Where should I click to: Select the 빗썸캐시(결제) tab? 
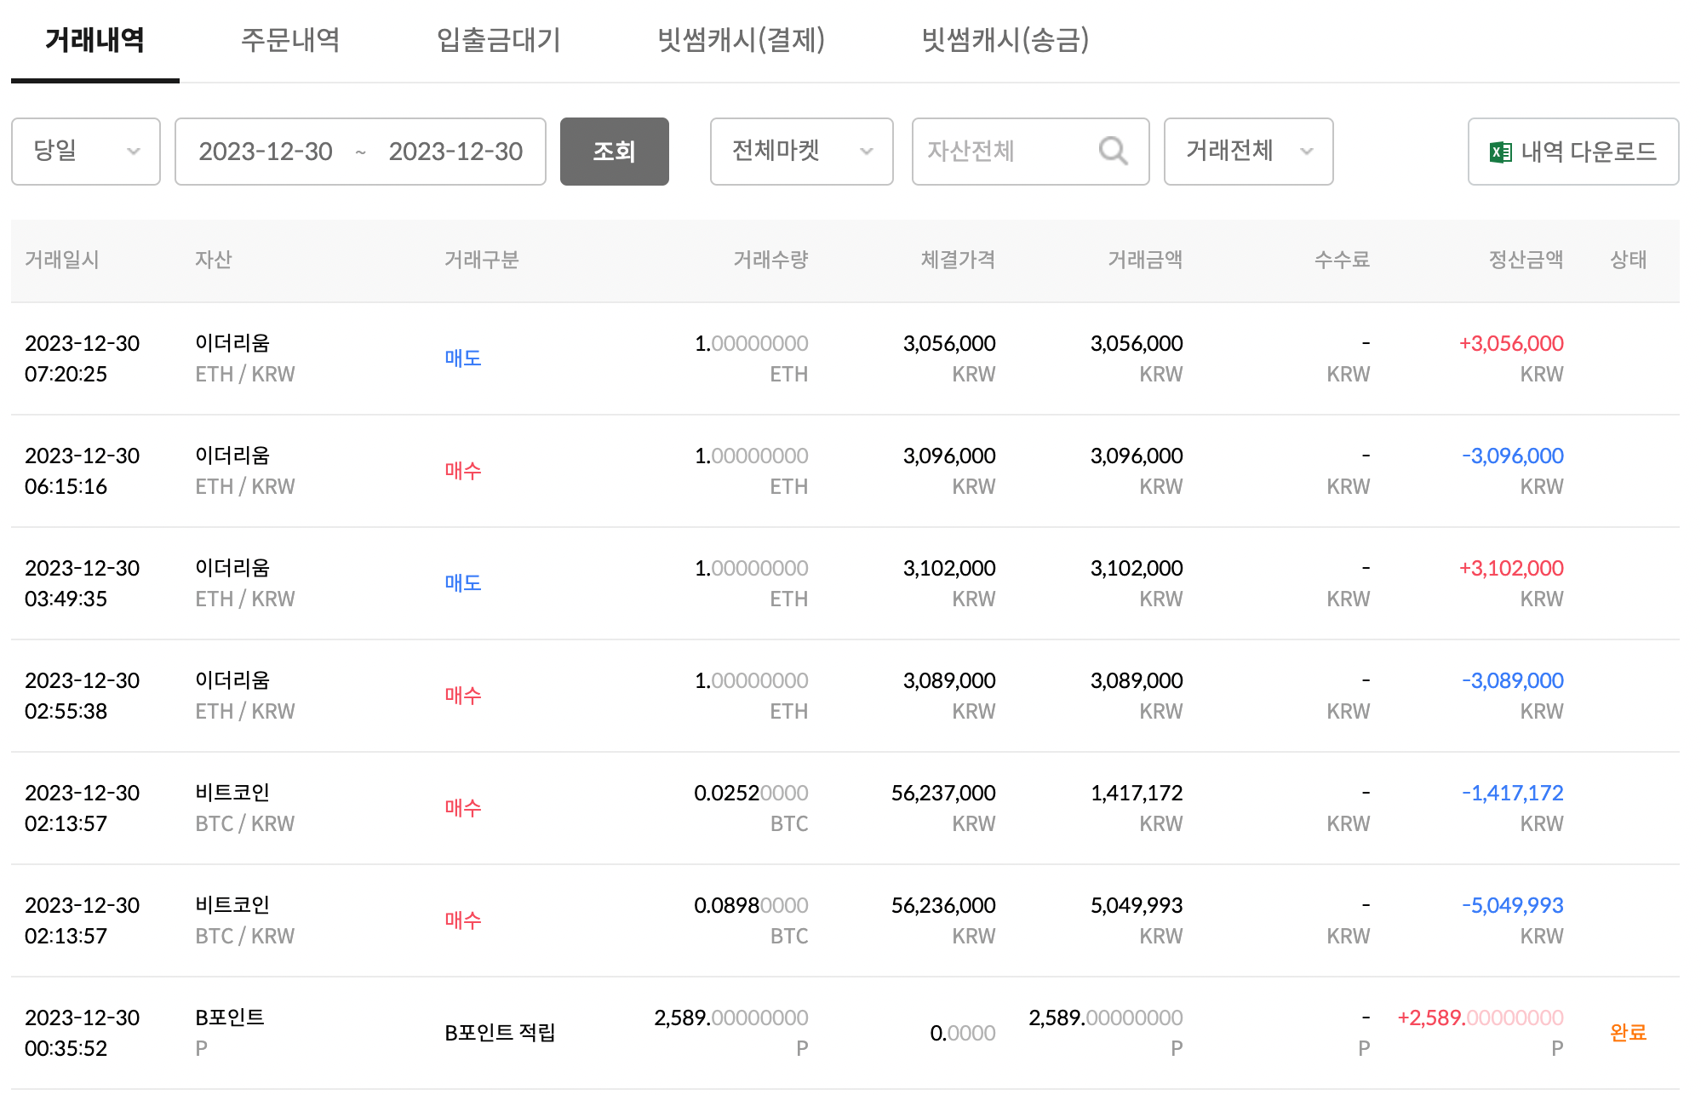tap(741, 40)
